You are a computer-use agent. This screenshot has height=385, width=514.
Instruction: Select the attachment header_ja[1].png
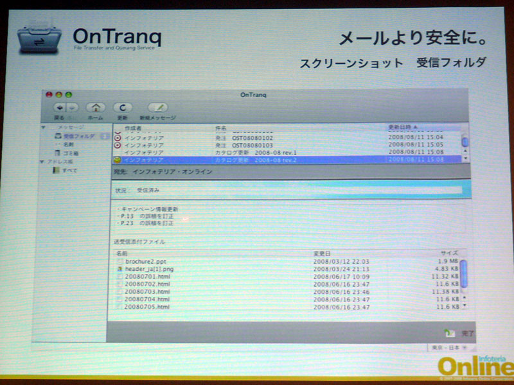[149, 269]
